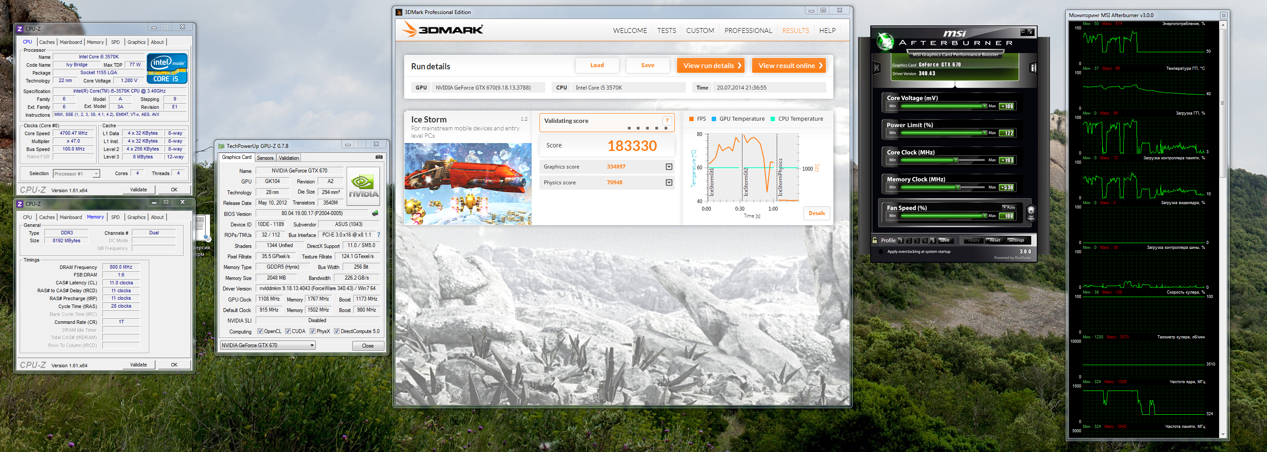Switch to the Sensors tab in GPU-Z
Image resolution: width=1267 pixels, height=452 pixels.
tap(265, 158)
